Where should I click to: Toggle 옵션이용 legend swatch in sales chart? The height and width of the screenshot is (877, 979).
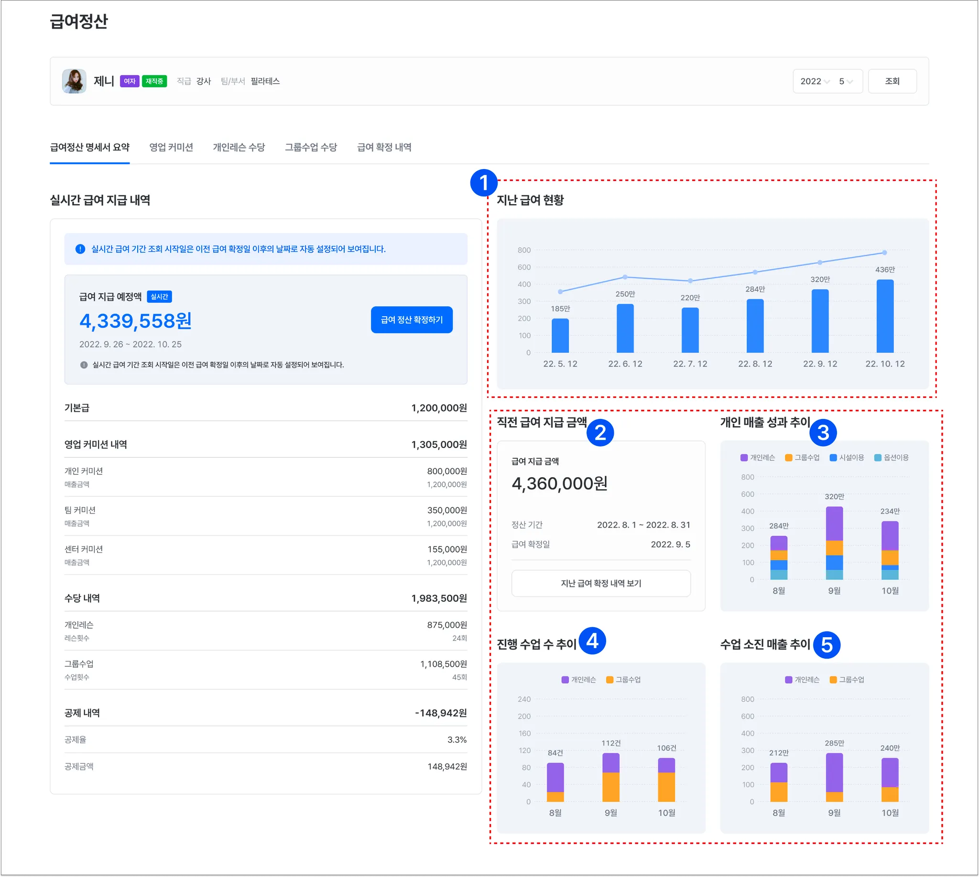point(878,457)
